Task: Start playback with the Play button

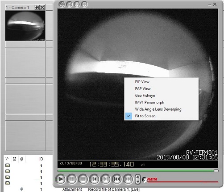Action: coord(60,179)
